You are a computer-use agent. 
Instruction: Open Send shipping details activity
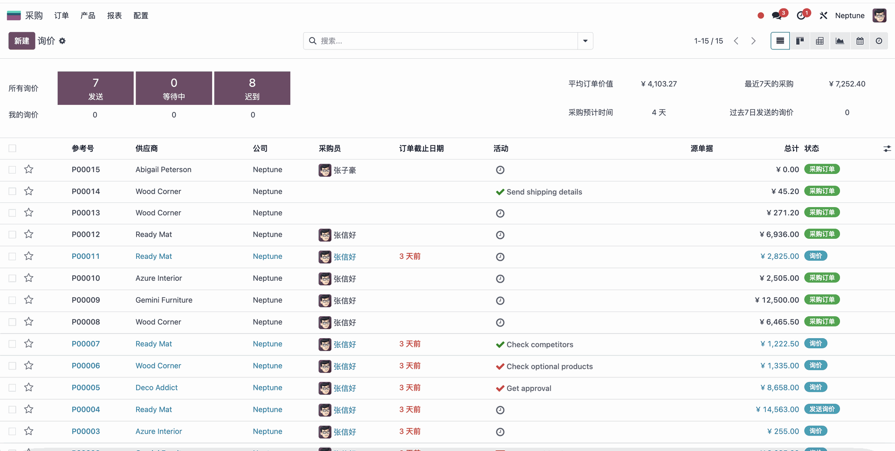(544, 192)
